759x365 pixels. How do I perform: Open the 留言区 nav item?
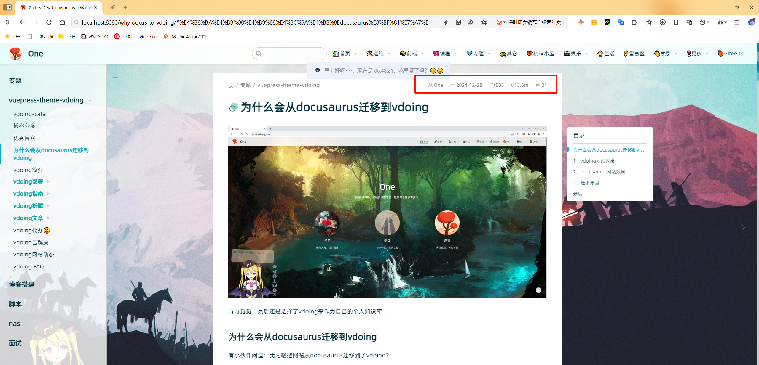(634, 54)
